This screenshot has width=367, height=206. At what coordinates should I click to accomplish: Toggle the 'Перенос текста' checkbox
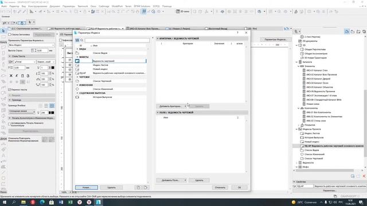(x=10, y=89)
